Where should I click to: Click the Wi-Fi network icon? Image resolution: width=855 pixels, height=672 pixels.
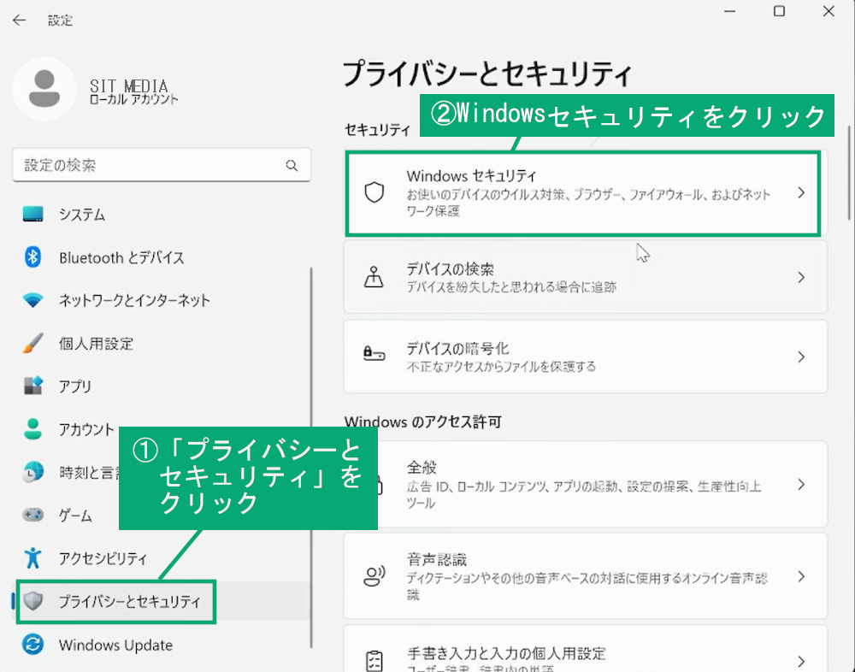(x=32, y=300)
